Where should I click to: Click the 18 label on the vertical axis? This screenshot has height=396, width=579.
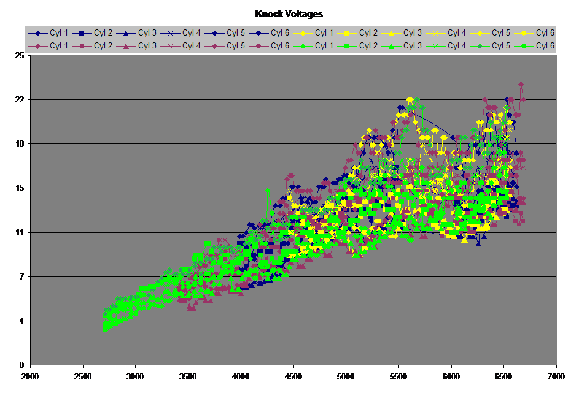tap(20, 144)
